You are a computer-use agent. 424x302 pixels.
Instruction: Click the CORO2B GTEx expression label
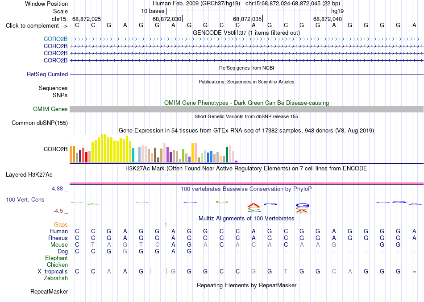click(55, 149)
